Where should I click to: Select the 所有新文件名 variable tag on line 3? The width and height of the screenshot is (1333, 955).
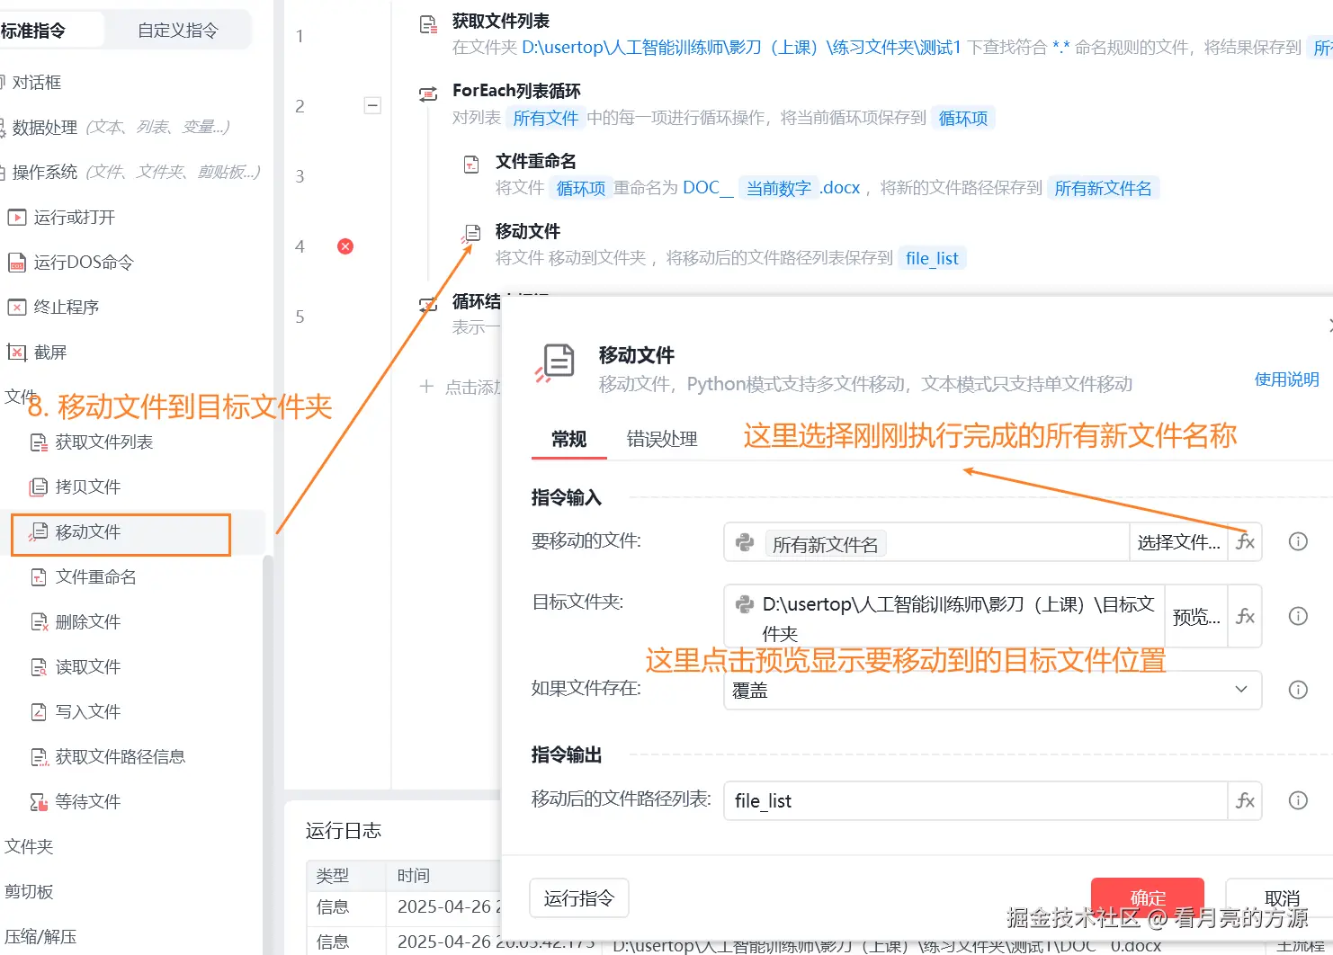(x=1103, y=188)
